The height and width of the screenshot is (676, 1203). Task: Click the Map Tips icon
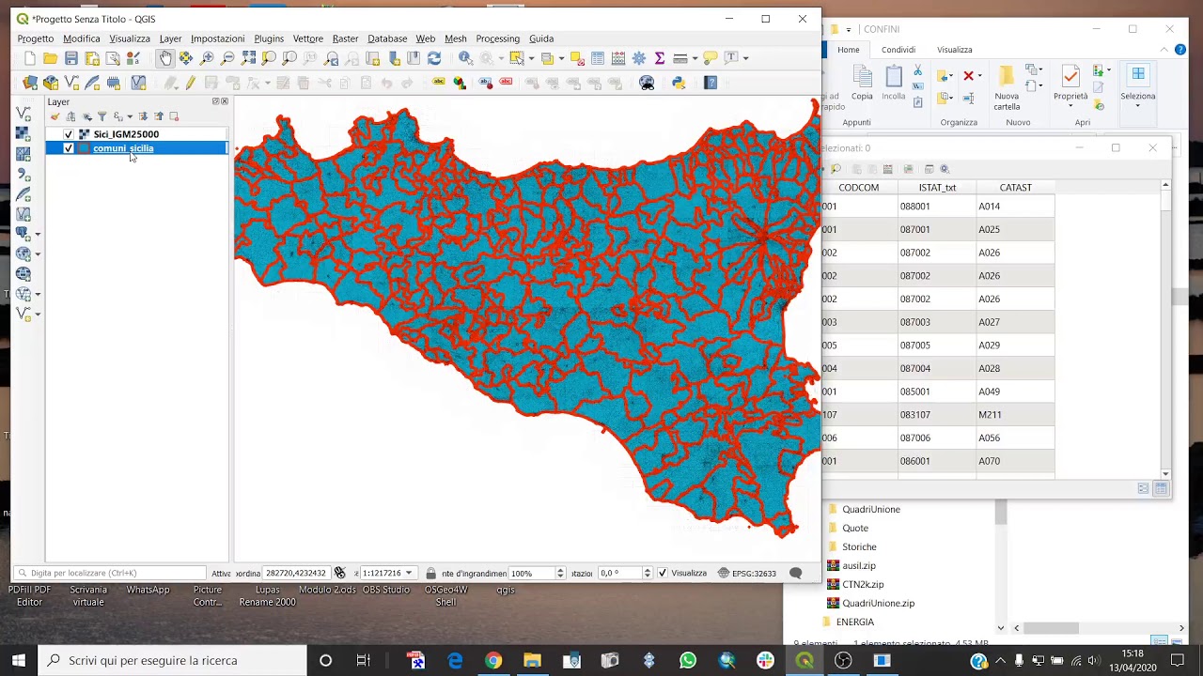tap(711, 58)
